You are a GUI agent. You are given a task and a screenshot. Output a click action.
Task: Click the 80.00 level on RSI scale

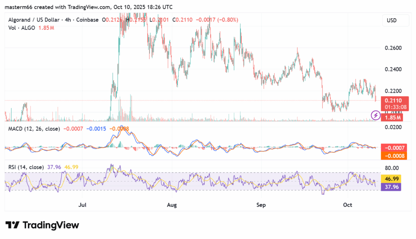pos(392,168)
